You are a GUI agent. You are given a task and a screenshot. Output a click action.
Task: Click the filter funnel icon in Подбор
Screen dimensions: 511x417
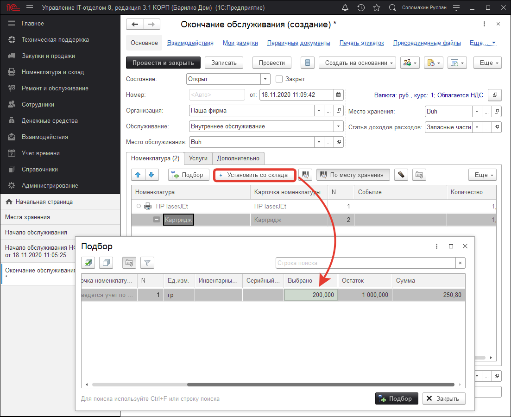click(x=147, y=263)
